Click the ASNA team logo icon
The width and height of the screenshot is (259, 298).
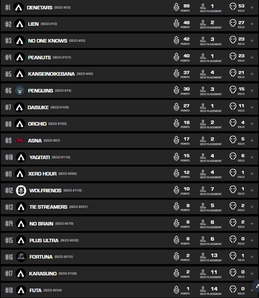pos(20,140)
